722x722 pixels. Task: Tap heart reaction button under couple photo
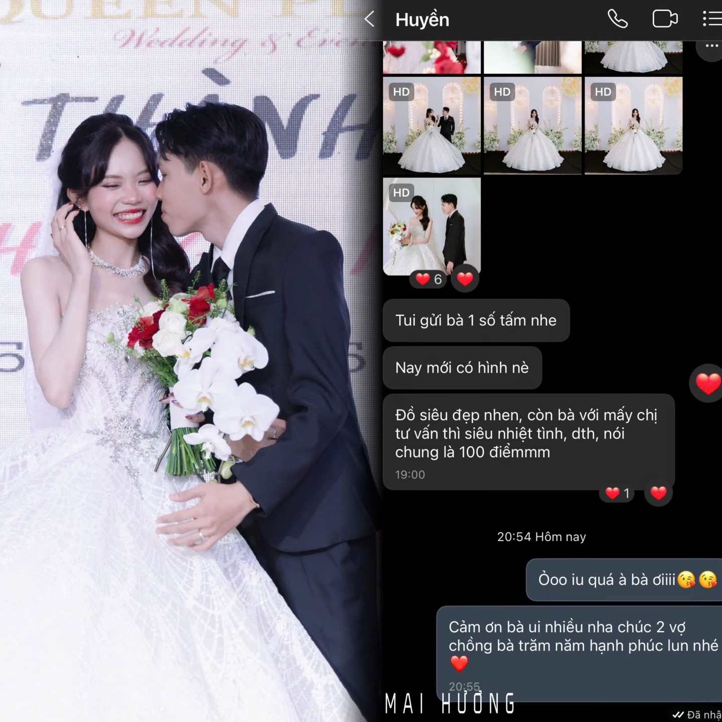[465, 279]
